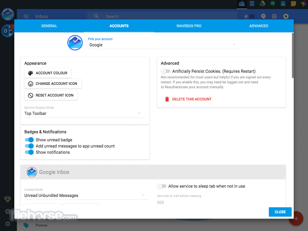Click the Inbox search field
This screenshot has height=231, width=308.
tap(162, 16)
